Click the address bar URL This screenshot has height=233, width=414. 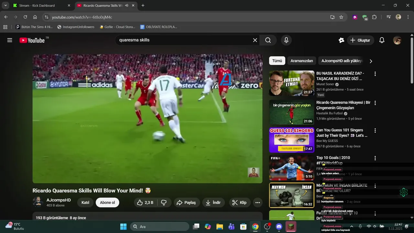click(x=82, y=17)
